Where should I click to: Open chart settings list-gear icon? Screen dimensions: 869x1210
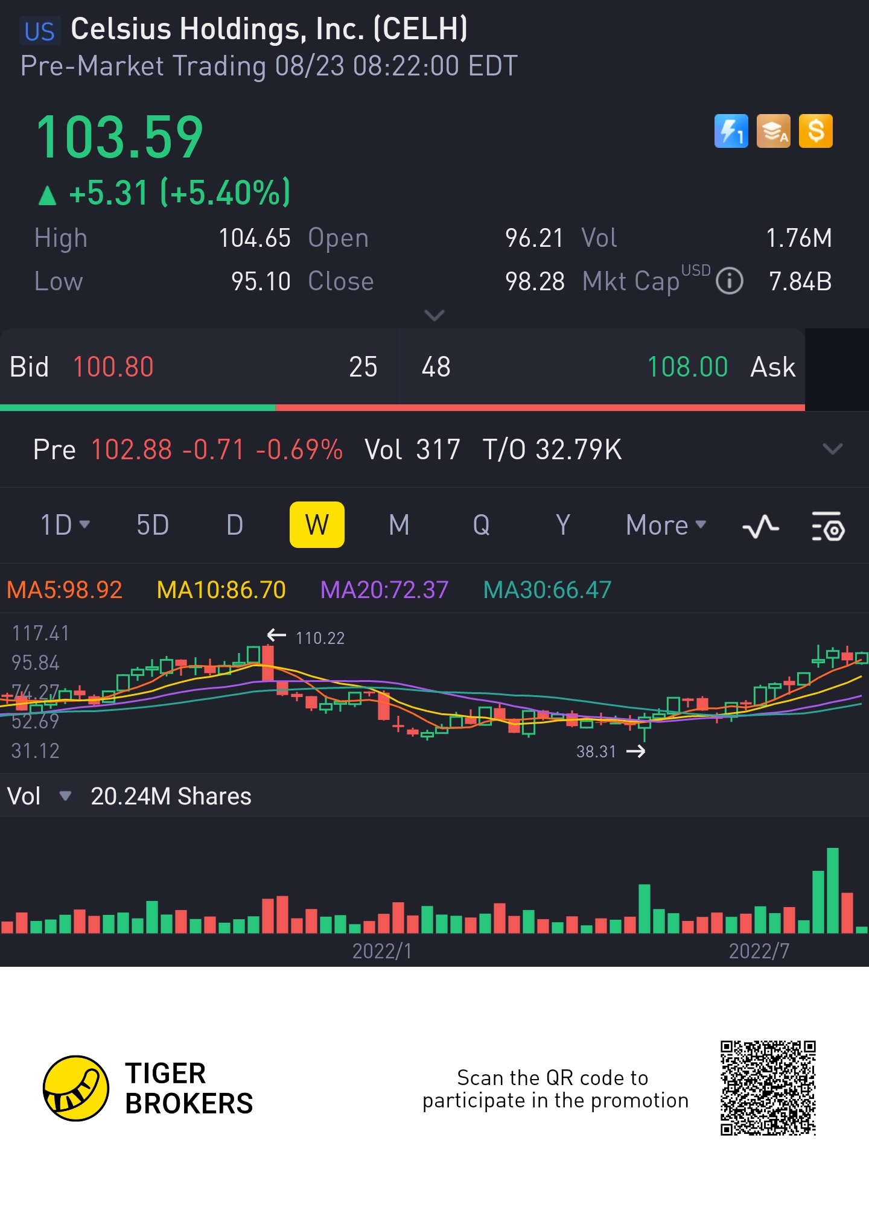coord(828,526)
